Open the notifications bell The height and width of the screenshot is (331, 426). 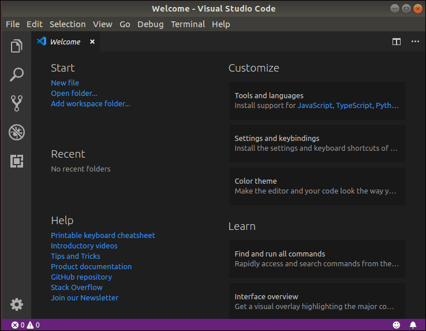tap(413, 325)
